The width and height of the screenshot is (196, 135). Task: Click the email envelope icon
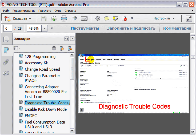[84, 19]
